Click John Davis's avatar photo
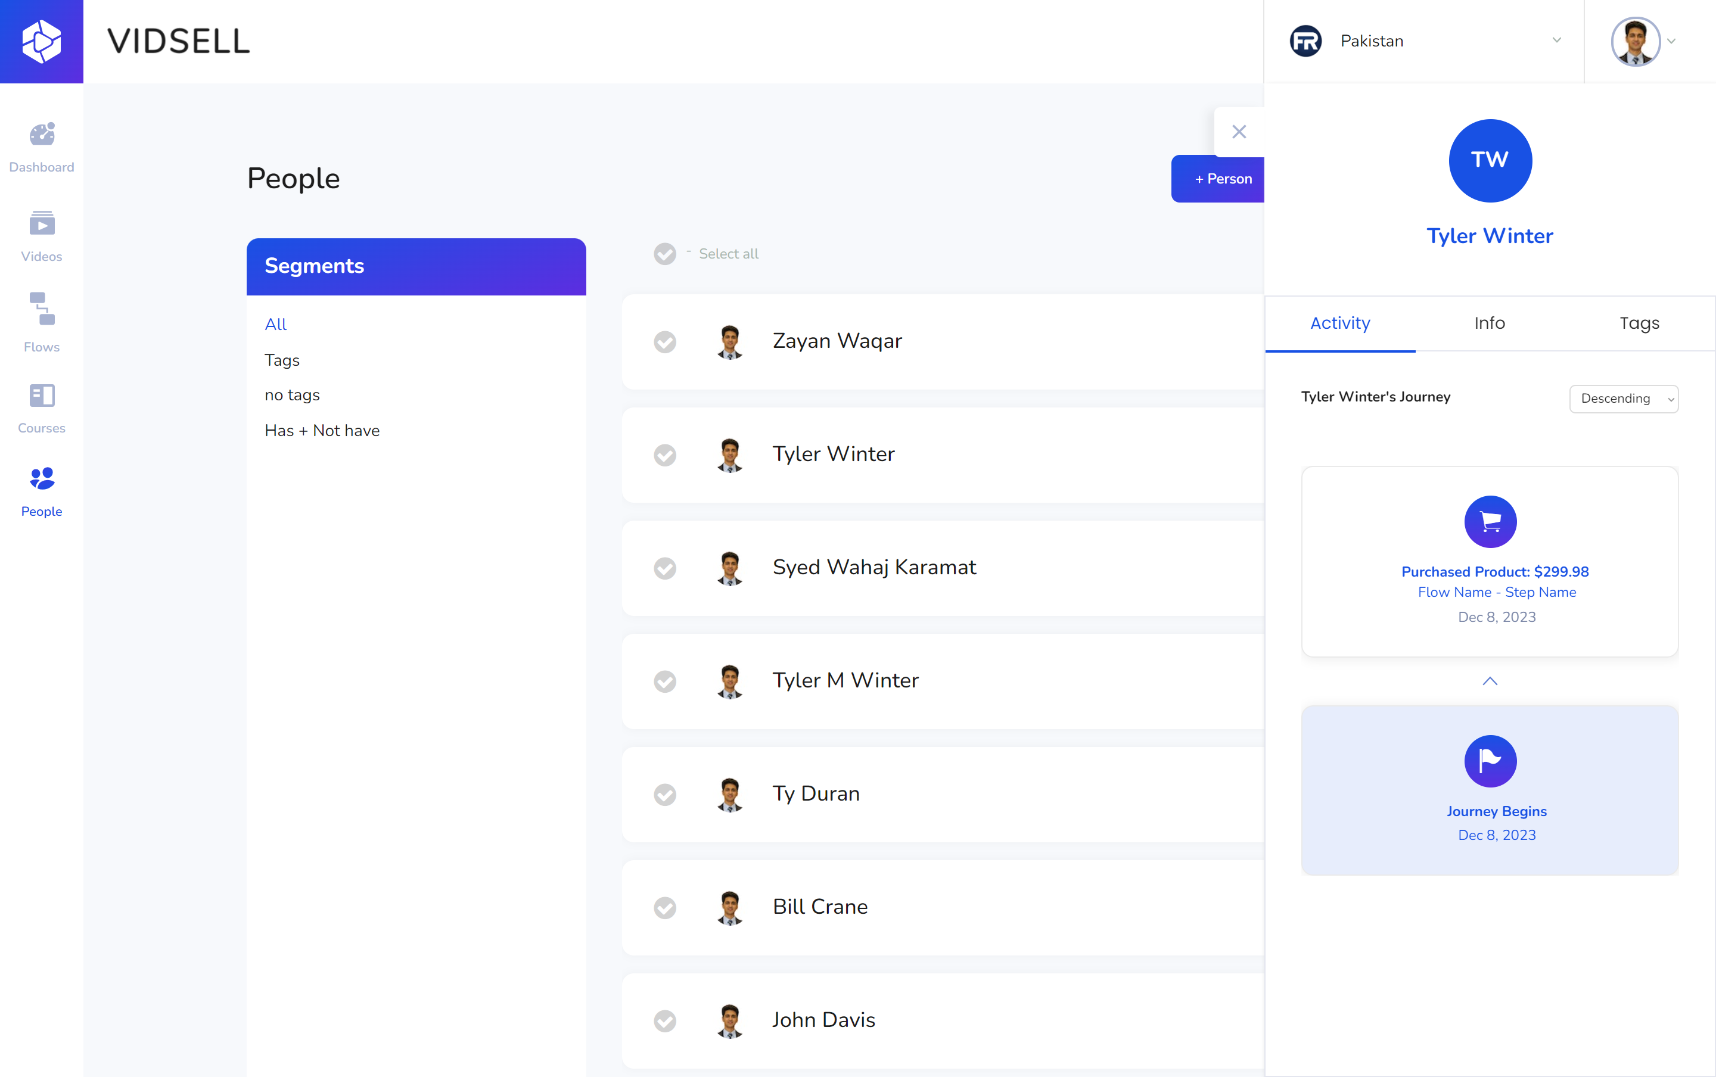Screen dimensions: 1716x1077 click(729, 1022)
